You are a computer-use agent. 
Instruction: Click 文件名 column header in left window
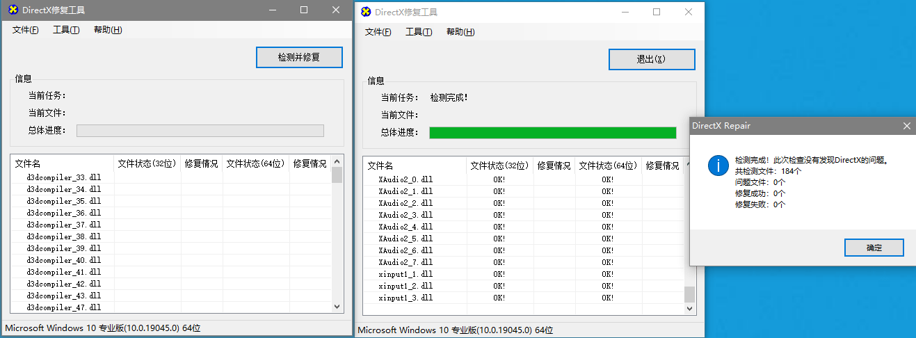tap(62, 163)
